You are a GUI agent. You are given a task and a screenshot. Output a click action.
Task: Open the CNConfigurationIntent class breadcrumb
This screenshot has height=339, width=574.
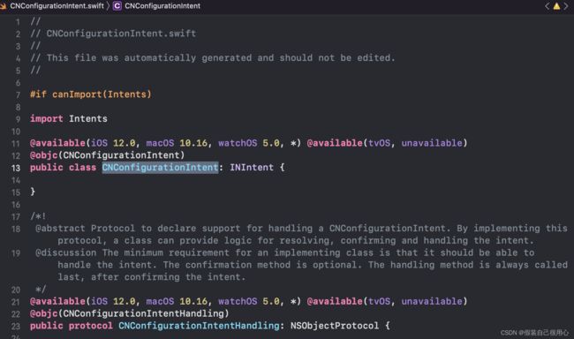pyautogui.click(x=162, y=6)
